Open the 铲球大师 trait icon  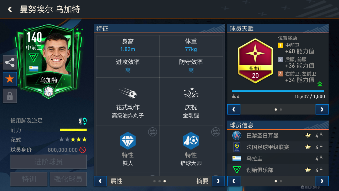(191, 141)
